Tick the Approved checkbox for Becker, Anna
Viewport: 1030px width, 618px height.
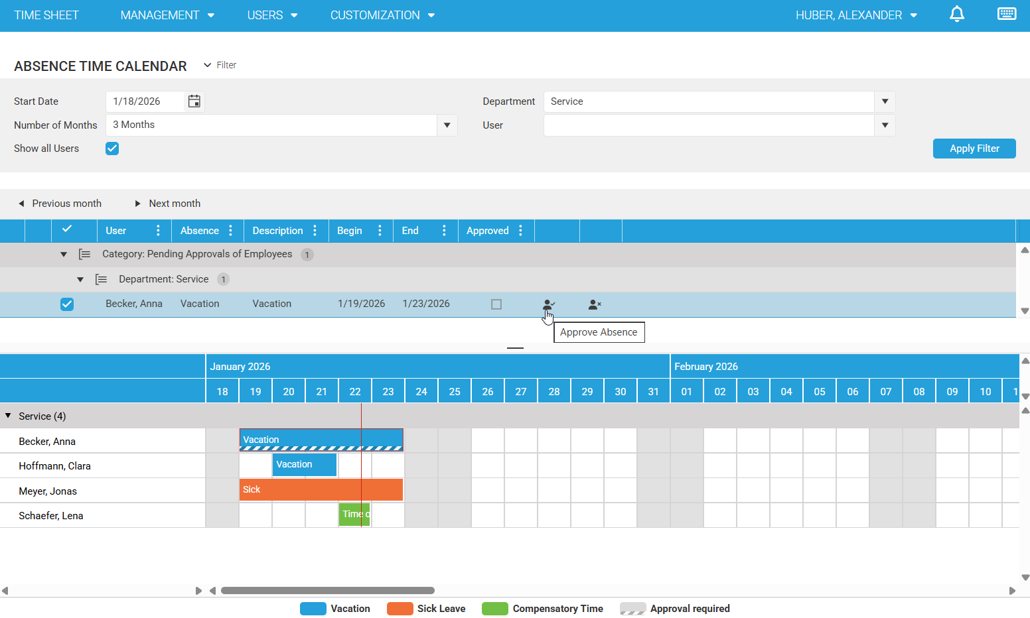pyautogui.click(x=496, y=304)
